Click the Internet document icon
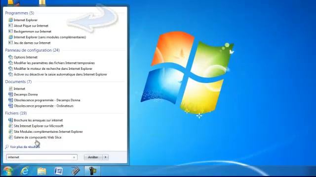Image resolution: width=316 pixels, height=177 pixels. click(10, 88)
